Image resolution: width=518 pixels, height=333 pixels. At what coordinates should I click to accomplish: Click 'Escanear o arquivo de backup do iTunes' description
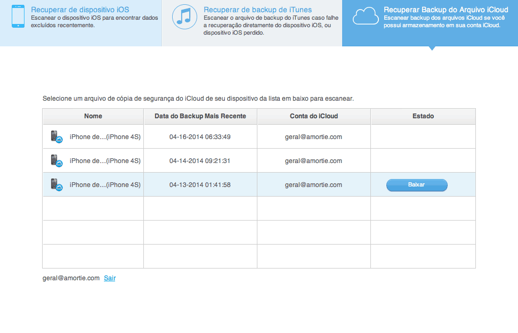click(x=271, y=25)
